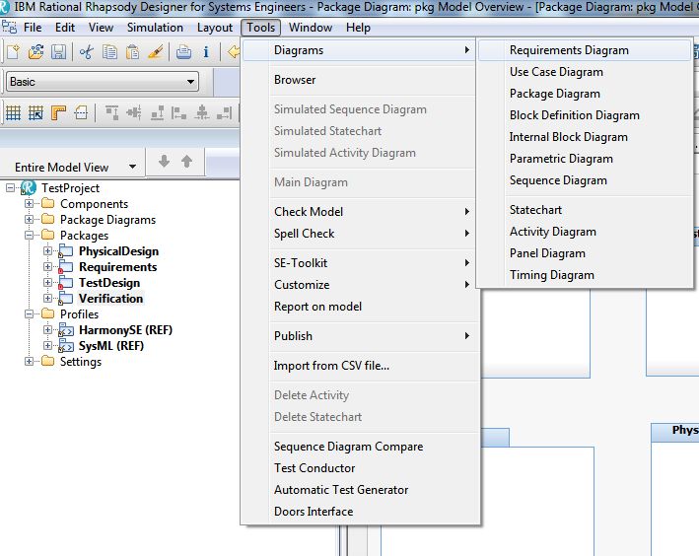Open the Edit menu

(65, 28)
